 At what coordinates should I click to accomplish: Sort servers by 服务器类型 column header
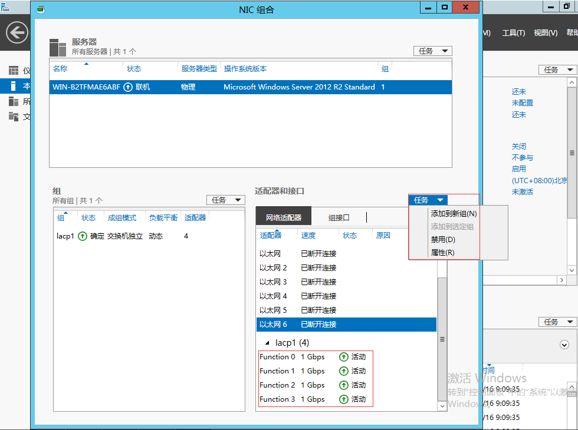pos(199,69)
